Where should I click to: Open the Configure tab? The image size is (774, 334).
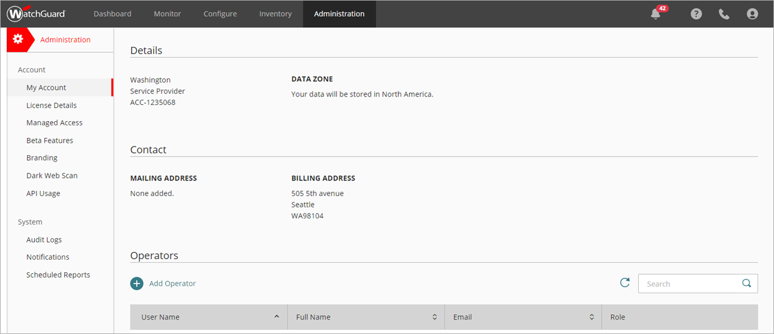220,14
